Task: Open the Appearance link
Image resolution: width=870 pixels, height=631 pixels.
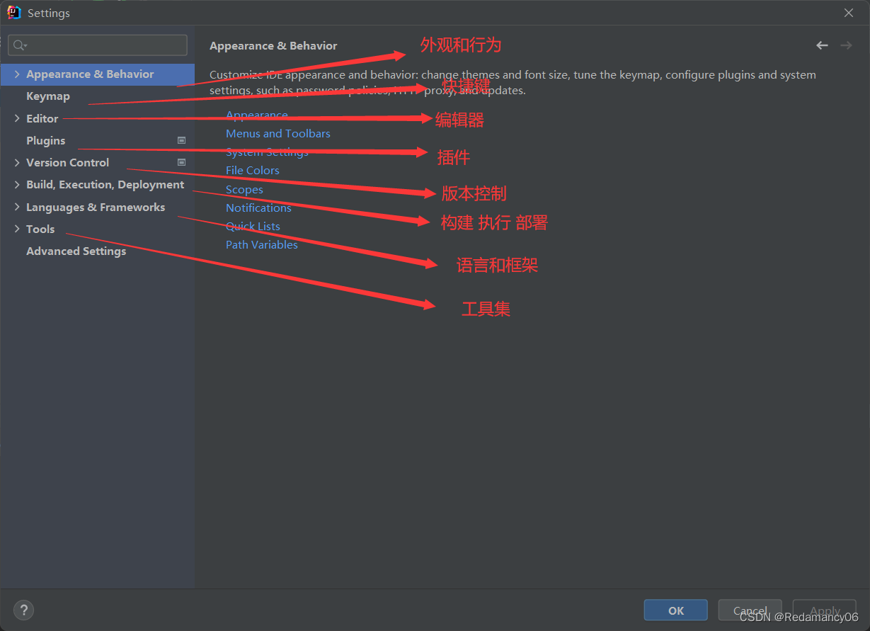Action: (257, 115)
